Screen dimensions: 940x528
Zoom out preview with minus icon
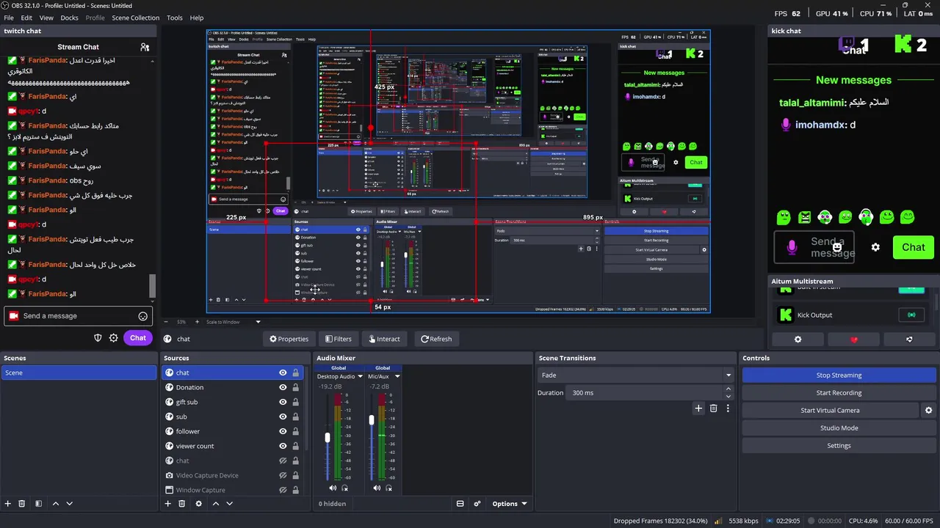165,322
